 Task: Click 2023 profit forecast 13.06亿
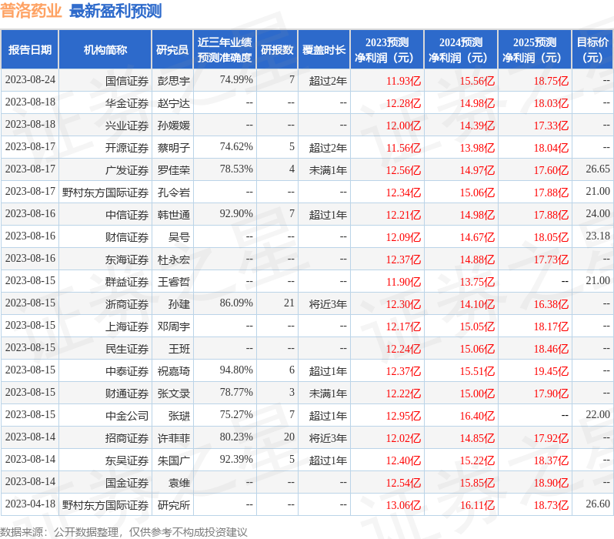point(403,506)
